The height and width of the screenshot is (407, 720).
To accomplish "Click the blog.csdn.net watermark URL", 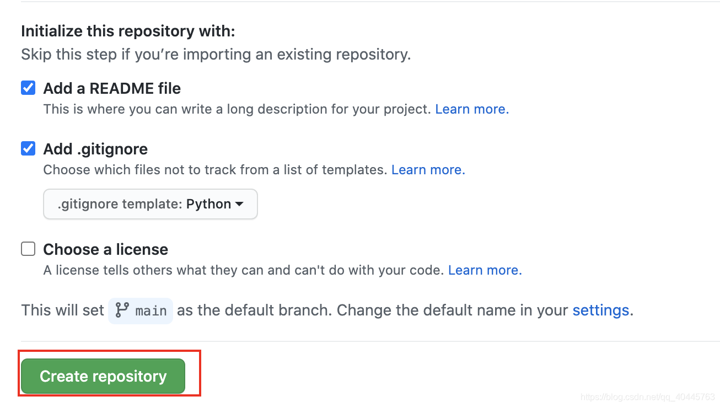I will tap(648, 397).
